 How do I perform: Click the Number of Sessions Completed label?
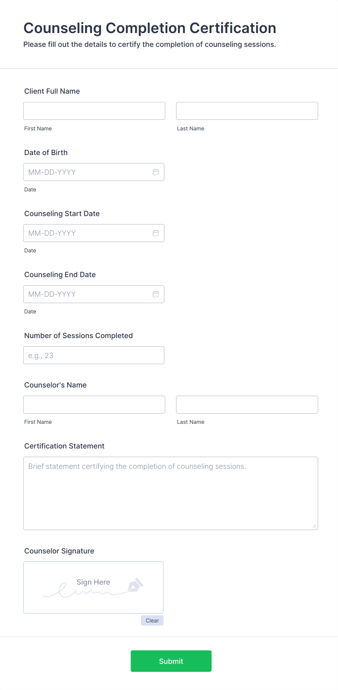(x=79, y=336)
